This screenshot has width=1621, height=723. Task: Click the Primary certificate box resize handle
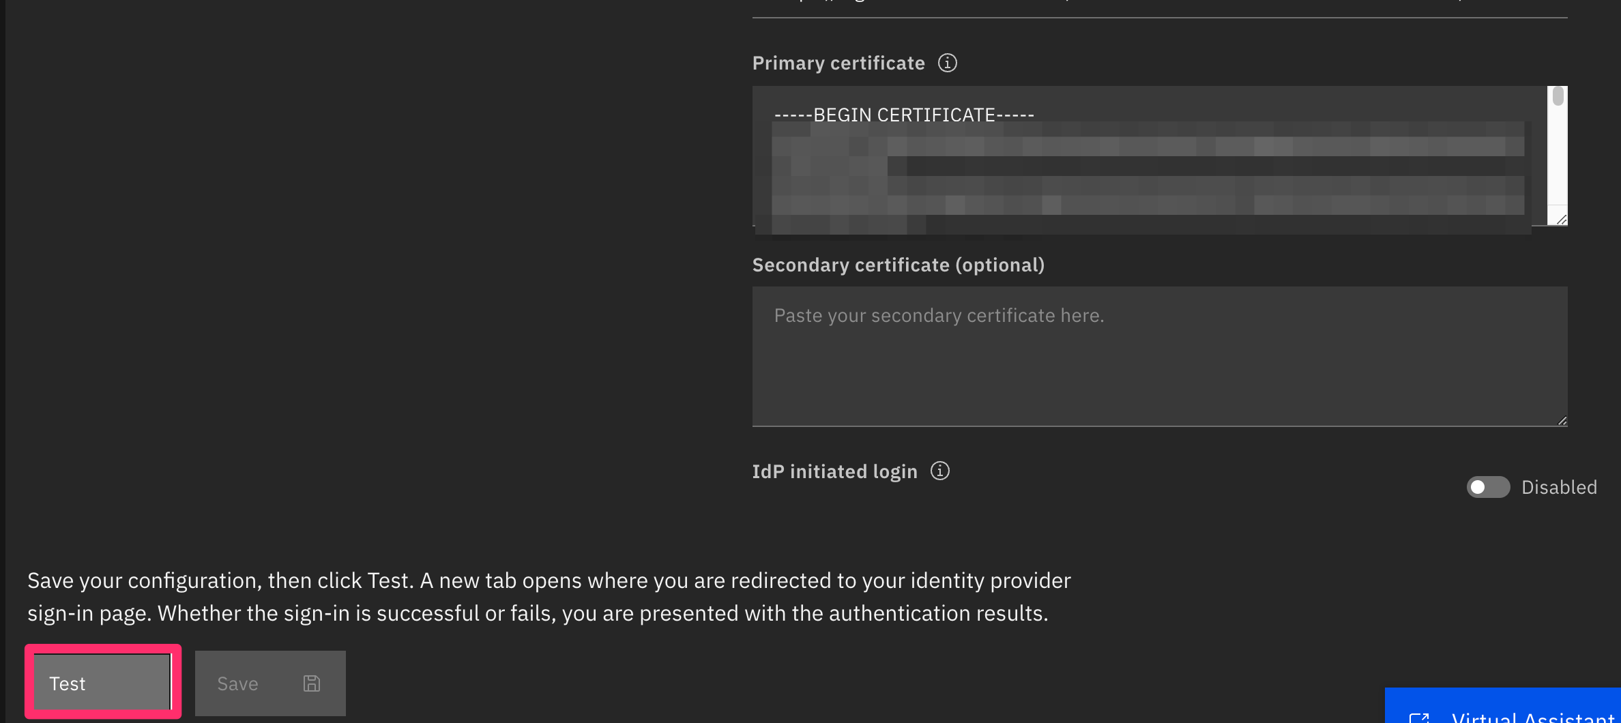coord(1561,219)
